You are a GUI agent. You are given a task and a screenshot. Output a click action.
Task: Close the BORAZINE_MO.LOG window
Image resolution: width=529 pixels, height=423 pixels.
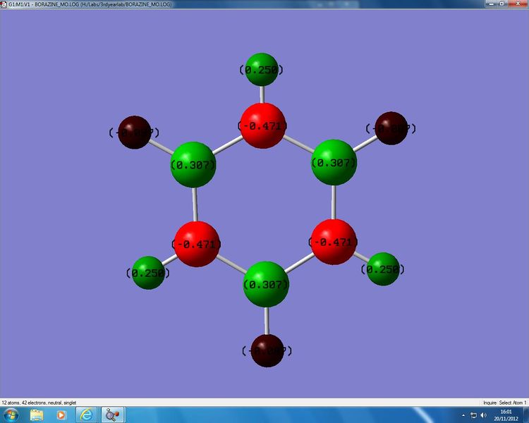tap(518, 4)
